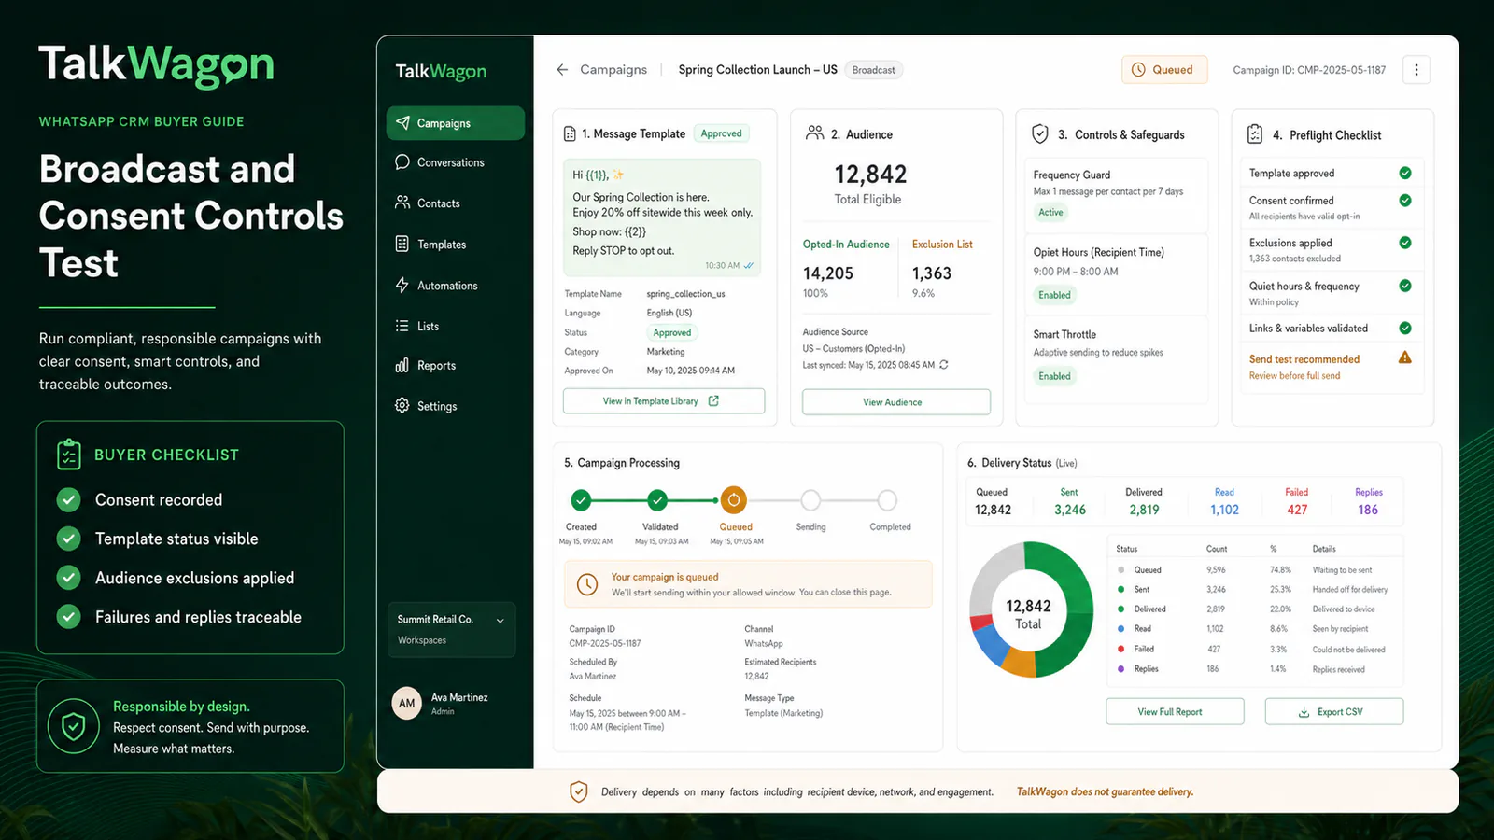Click Enabled badge under Quiet Hours

pos(1054,295)
